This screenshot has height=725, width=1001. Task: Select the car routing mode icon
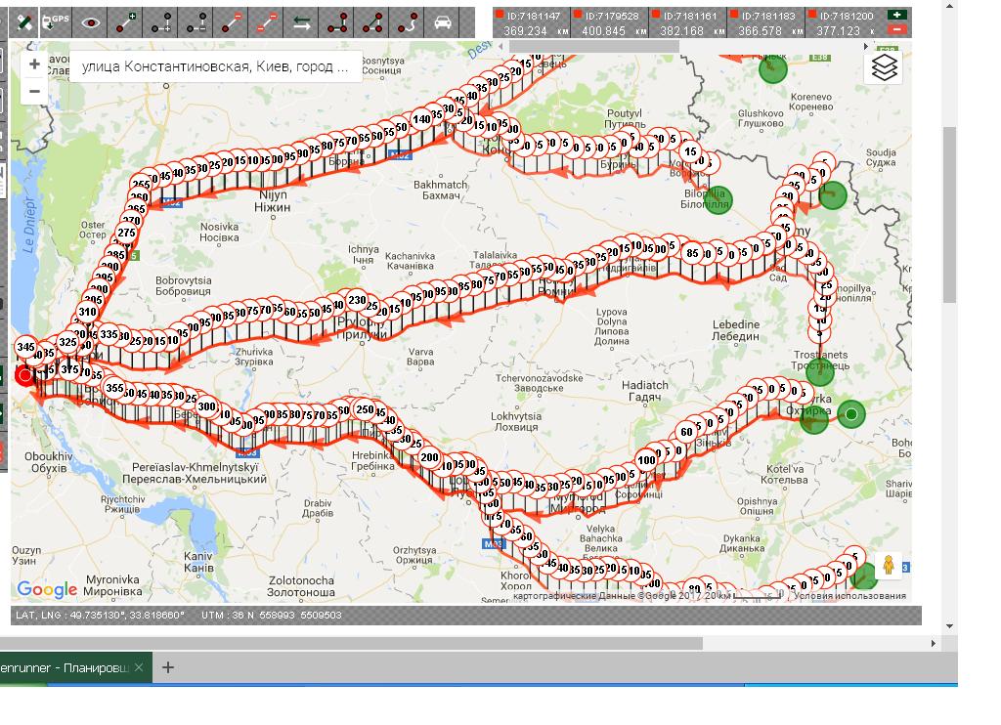pos(443,21)
